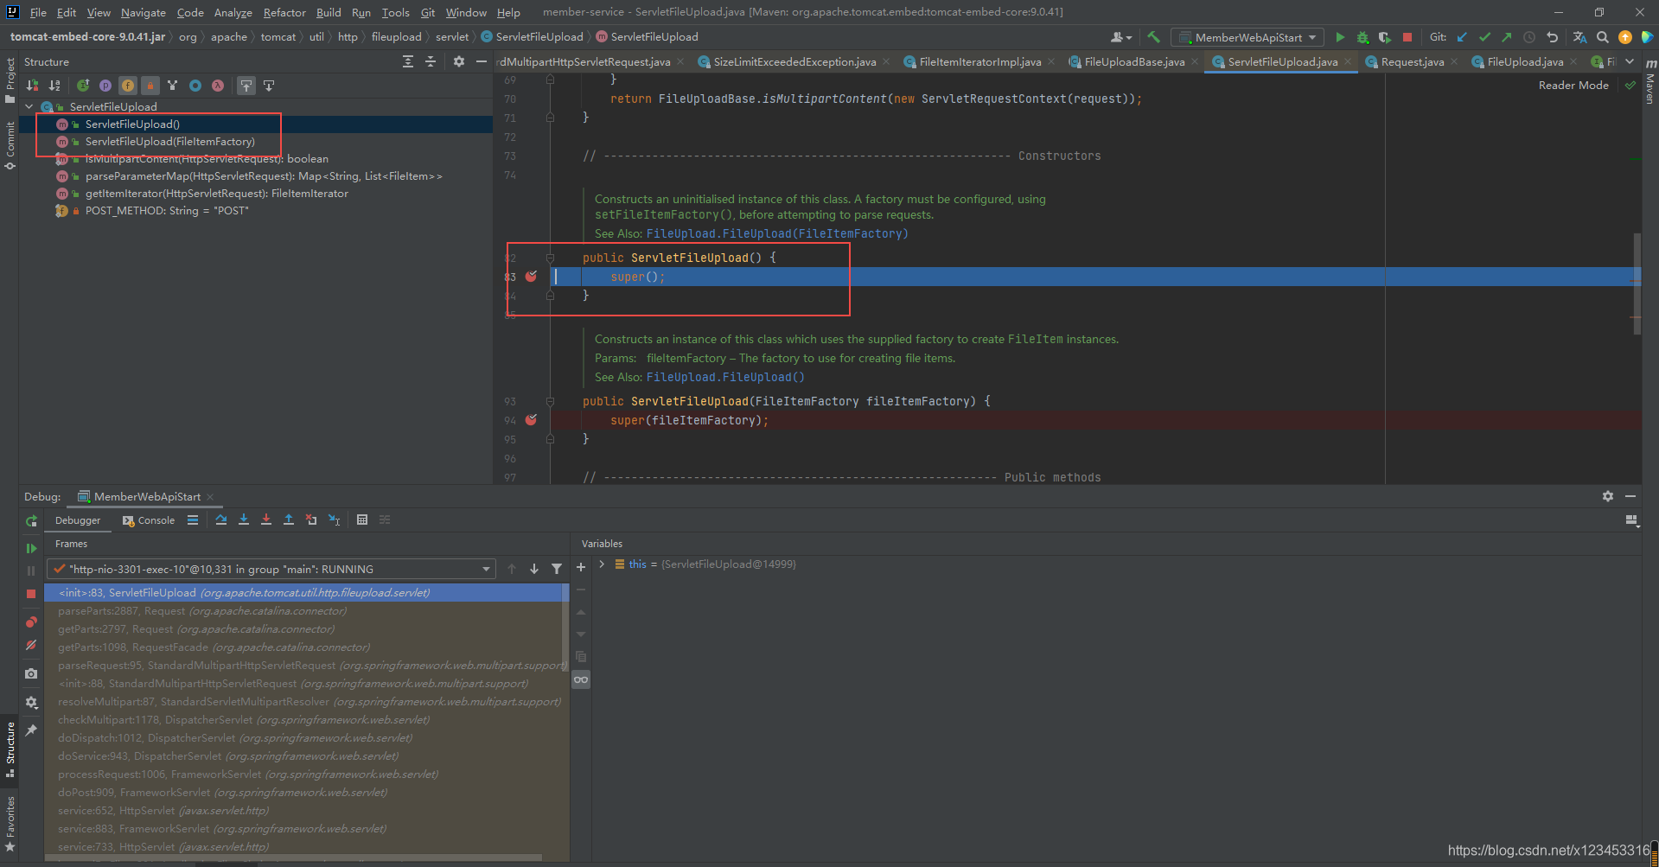Roll back changes with undo arrow icon

click(x=1552, y=37)
